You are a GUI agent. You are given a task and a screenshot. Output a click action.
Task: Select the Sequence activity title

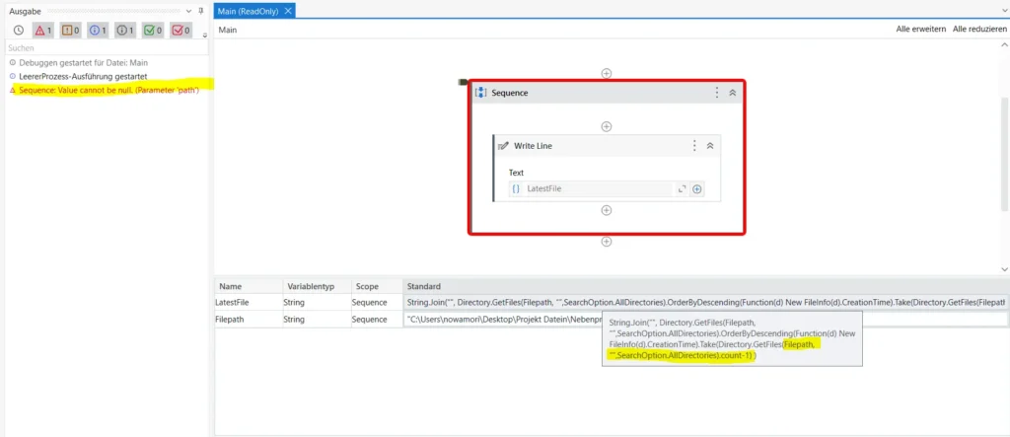510,93
